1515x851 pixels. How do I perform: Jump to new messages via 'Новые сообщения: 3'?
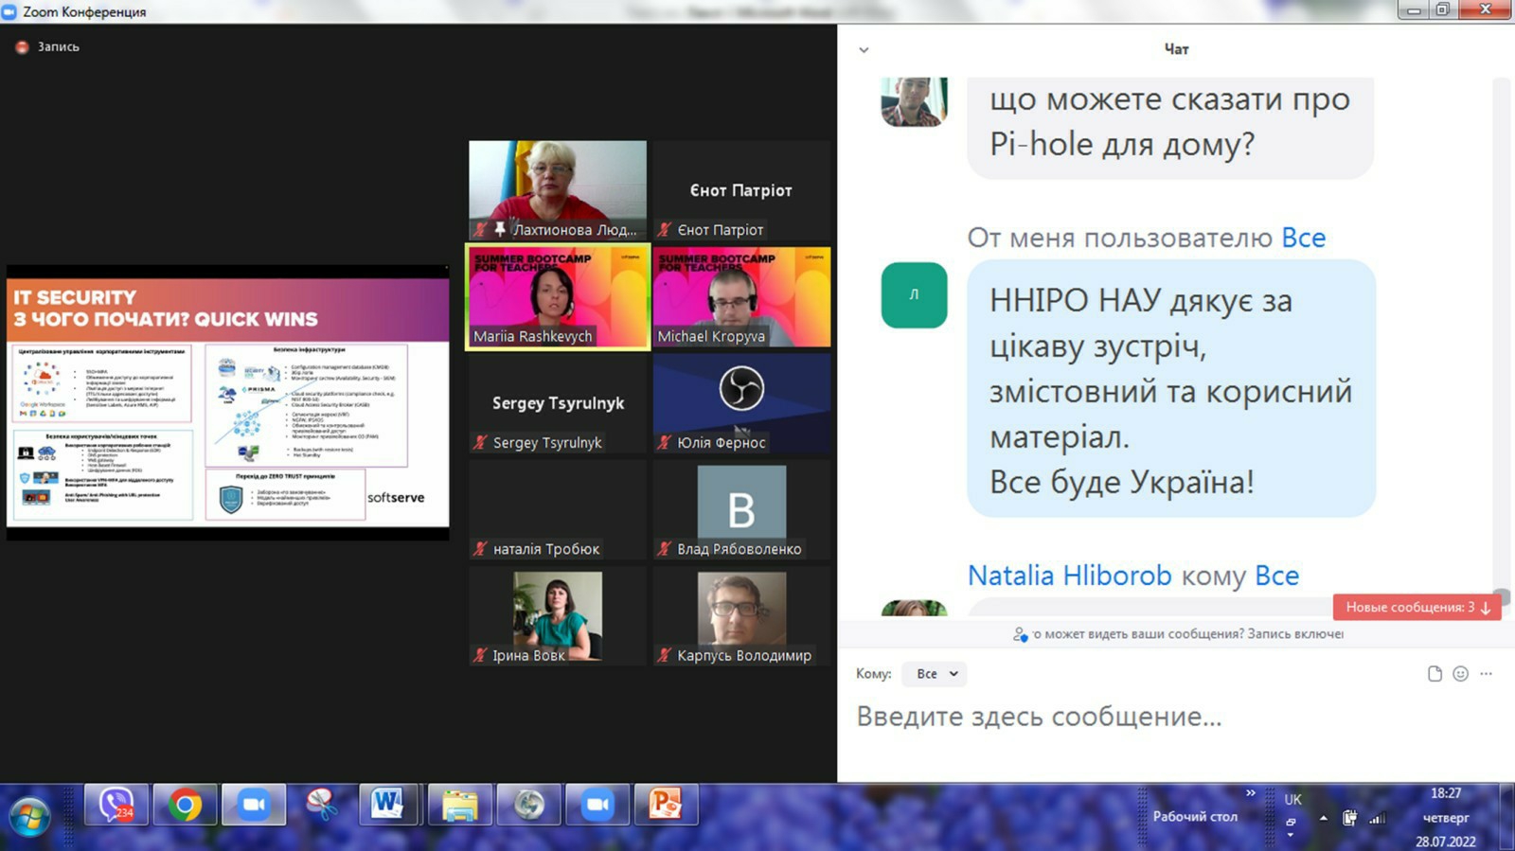pos(1417,607)
